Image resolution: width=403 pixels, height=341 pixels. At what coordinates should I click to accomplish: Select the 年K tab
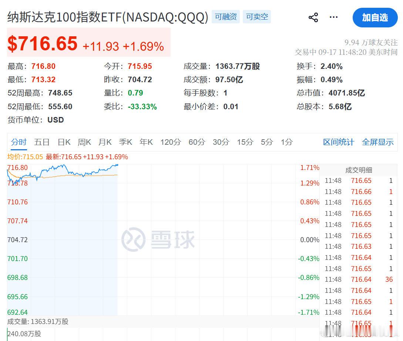click(146, 142)
